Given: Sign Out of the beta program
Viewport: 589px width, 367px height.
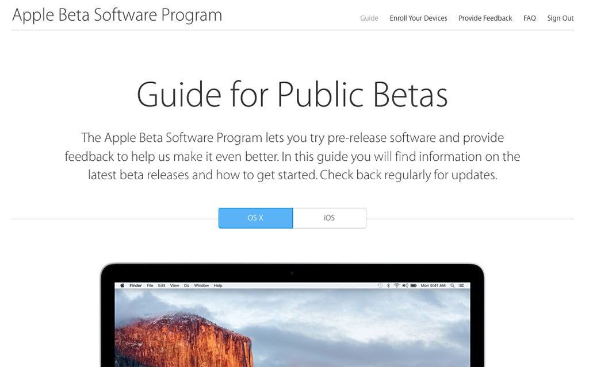Looking at the screenshot, I should pos(560,18).
